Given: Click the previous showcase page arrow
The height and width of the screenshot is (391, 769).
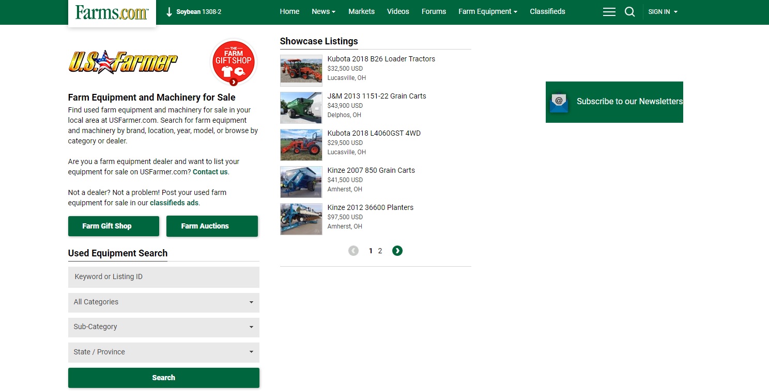Looking at the screenshot, I should click(353, 251).
